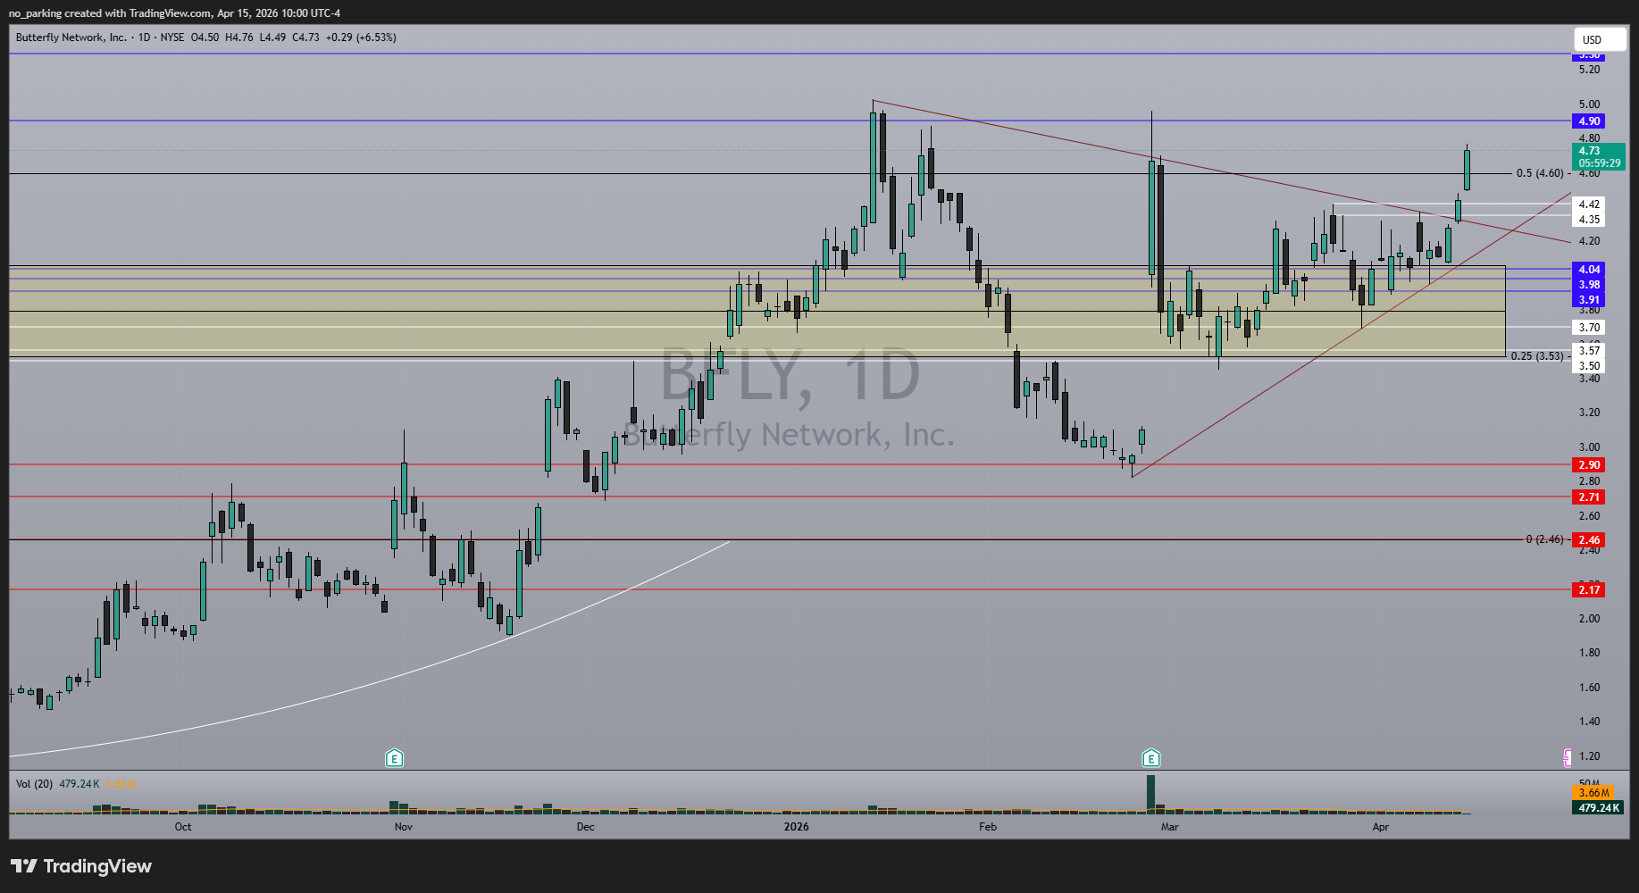Select the blue 4.04 price label

tap(1589, 270)
